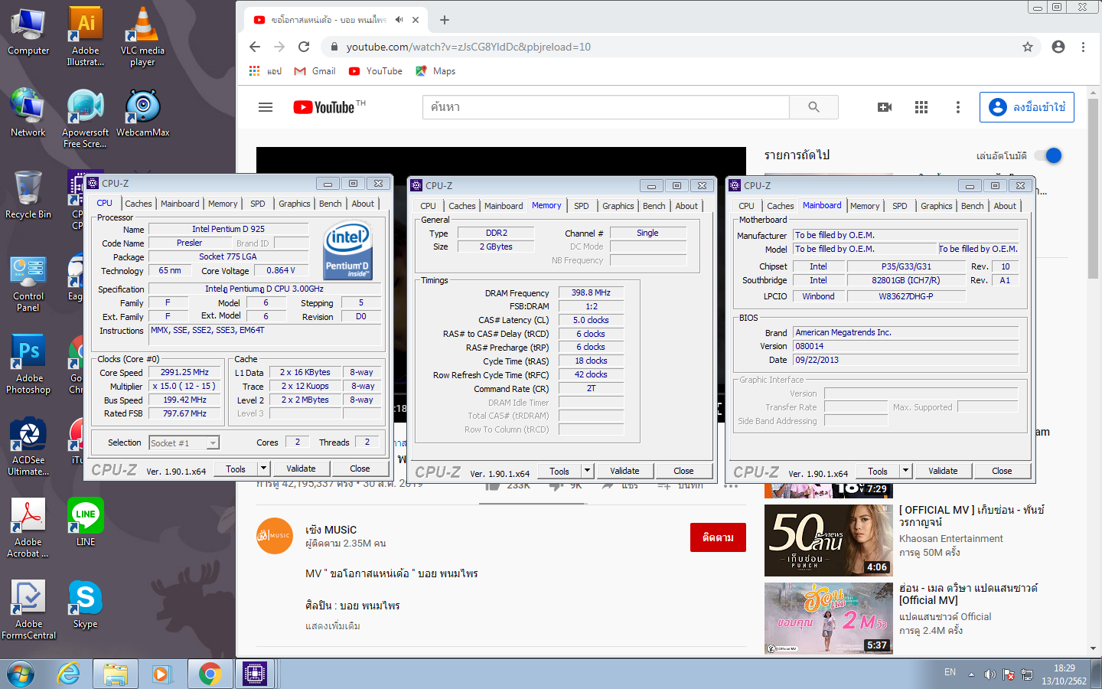Open ACDSee Ultimate desktop shortcut
The width and height of the screenshot is (1102, 689).
[28, 447]
